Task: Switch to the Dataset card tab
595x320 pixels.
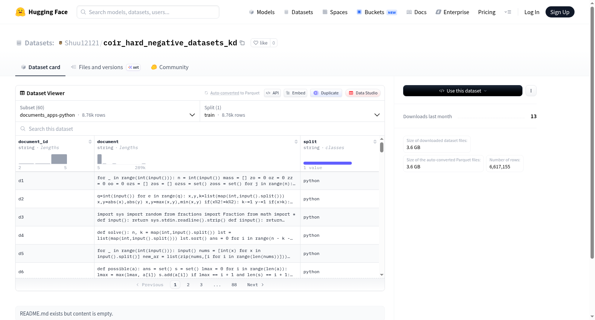Action: click(41, 67)
